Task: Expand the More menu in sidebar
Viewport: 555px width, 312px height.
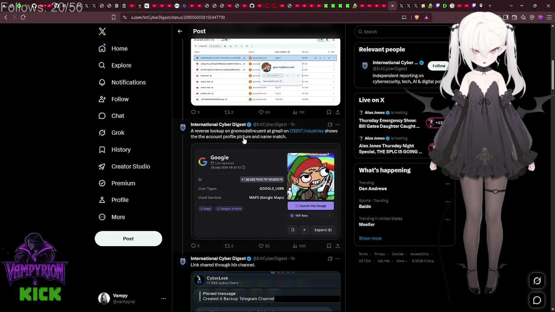Action: [112, 217]
